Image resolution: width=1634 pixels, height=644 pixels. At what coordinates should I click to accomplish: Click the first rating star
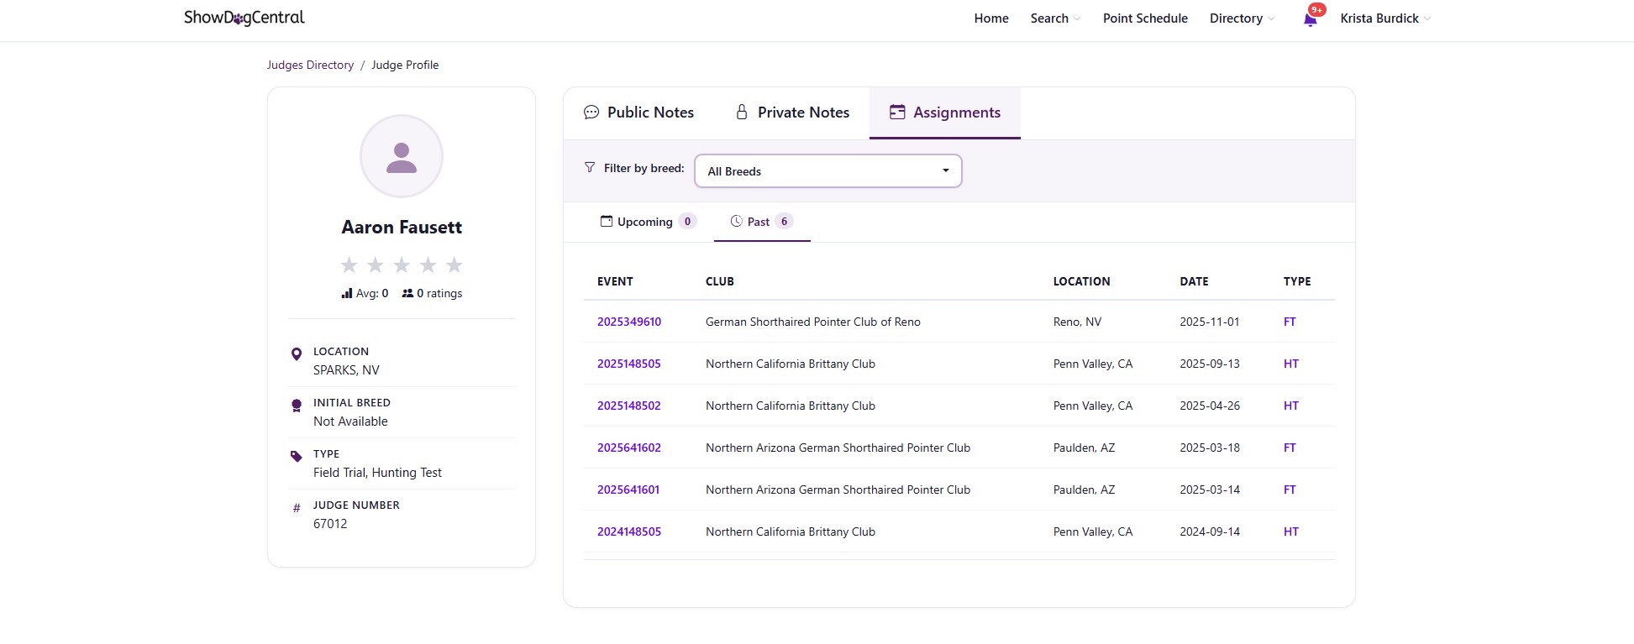coord(349,265)
